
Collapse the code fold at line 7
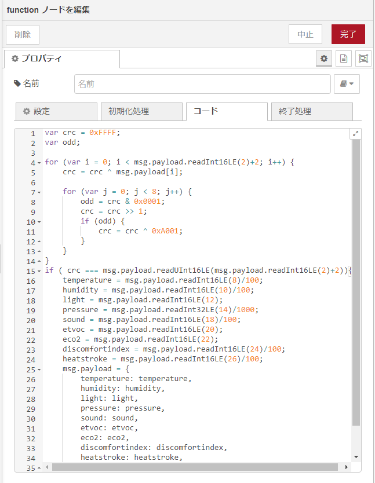39,192
